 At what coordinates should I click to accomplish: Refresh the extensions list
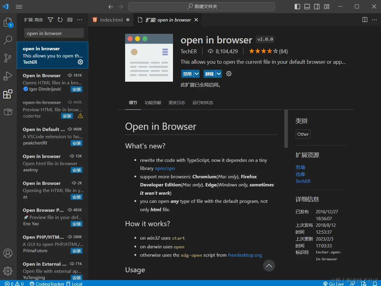pyautogui.click(x=60, y=20)
